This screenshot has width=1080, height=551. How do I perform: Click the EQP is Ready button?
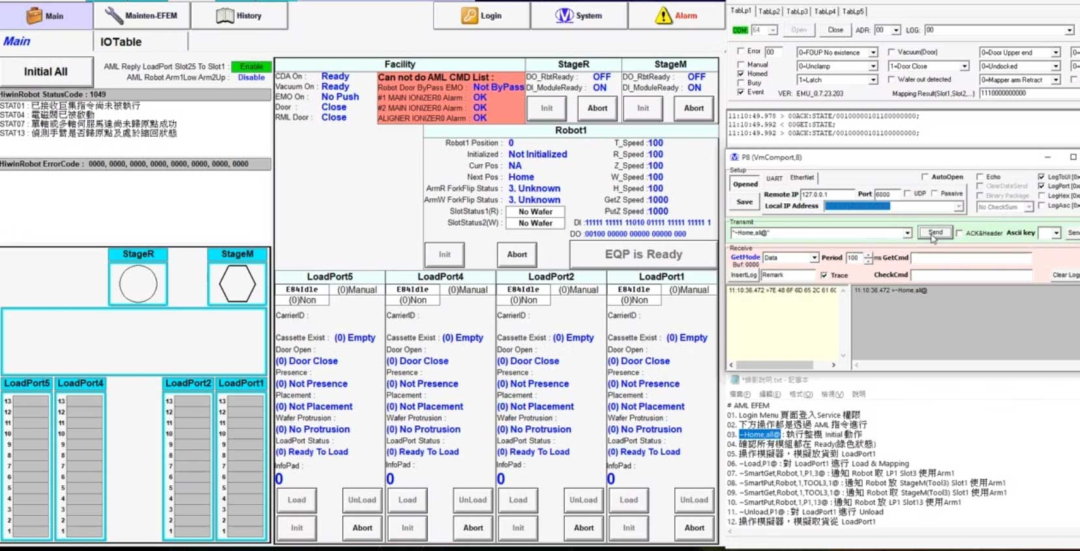644,255
